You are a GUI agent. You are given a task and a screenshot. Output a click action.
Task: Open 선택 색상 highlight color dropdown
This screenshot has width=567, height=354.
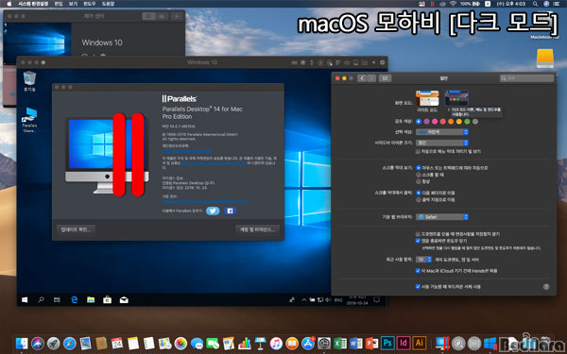click(x=442, y=132)
